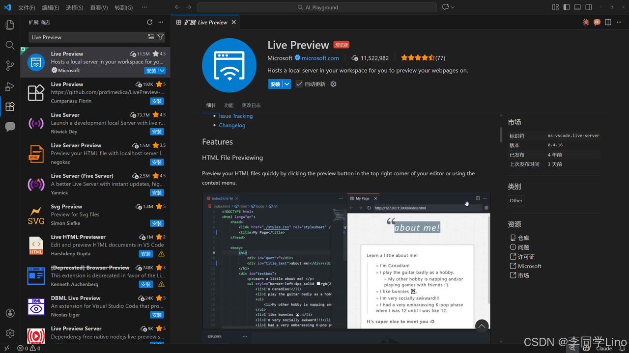
Task: Click the star rating (77) on detail page
Action: pyautogui.click(x=423, y=58)
